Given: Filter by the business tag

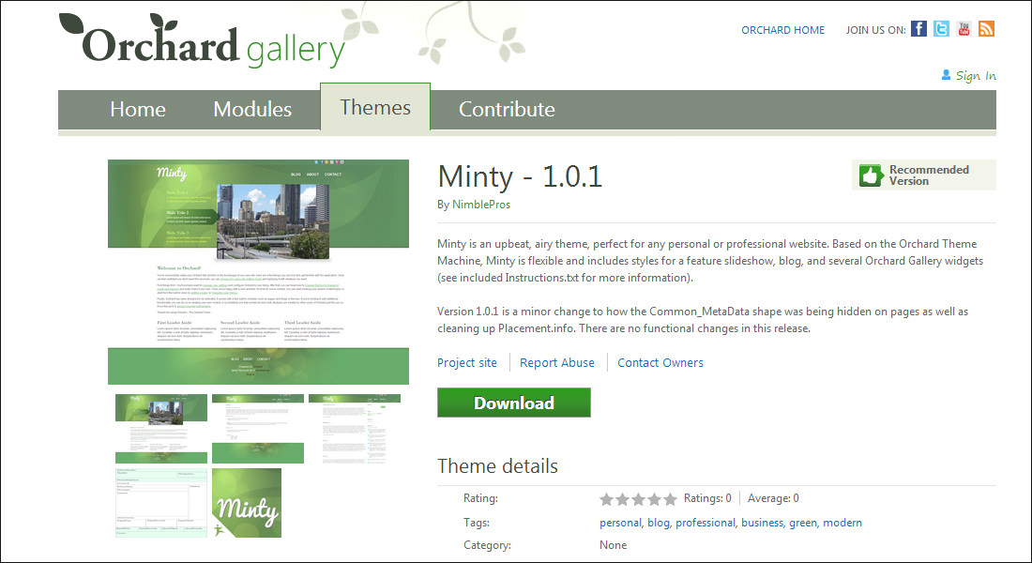Looking at the screenshot, I should click(762, 523).
